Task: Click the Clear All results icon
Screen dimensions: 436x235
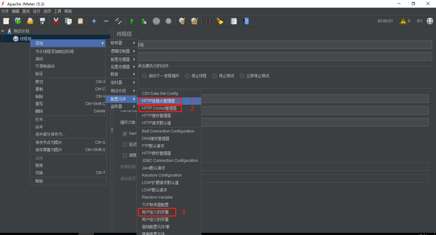Action: 194,21
